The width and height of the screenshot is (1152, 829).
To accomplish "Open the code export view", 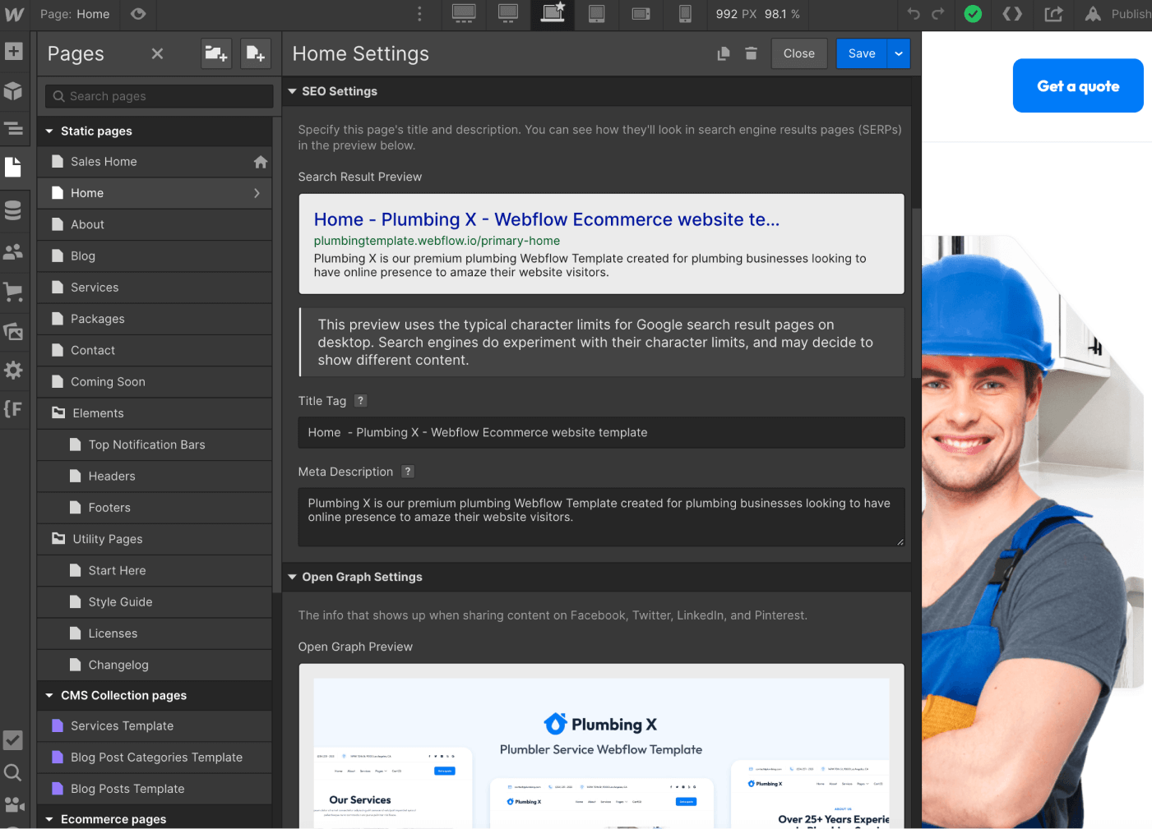I will (x=1012, y=14).
